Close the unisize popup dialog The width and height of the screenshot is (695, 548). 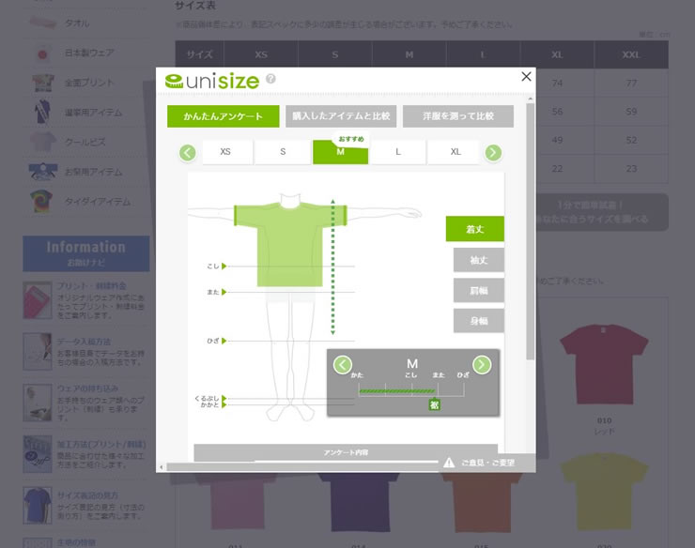click(x=526, y=77)
